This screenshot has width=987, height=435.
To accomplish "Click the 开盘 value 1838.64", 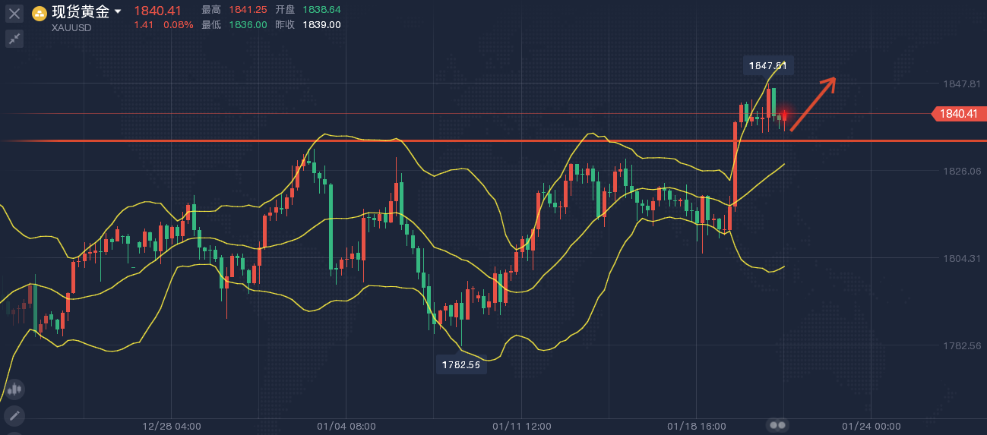I will click(x=321, y=10).
